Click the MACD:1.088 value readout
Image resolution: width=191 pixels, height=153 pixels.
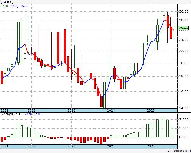[x=33, y=115]
